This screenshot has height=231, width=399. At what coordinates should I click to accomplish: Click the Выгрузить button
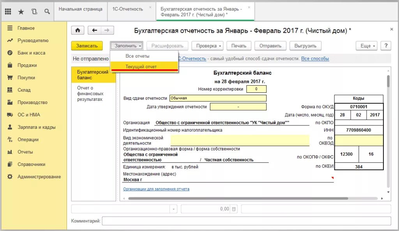tap(305, 46)
